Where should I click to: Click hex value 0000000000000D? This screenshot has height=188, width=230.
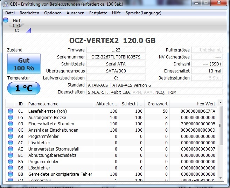tap(198, 130)
